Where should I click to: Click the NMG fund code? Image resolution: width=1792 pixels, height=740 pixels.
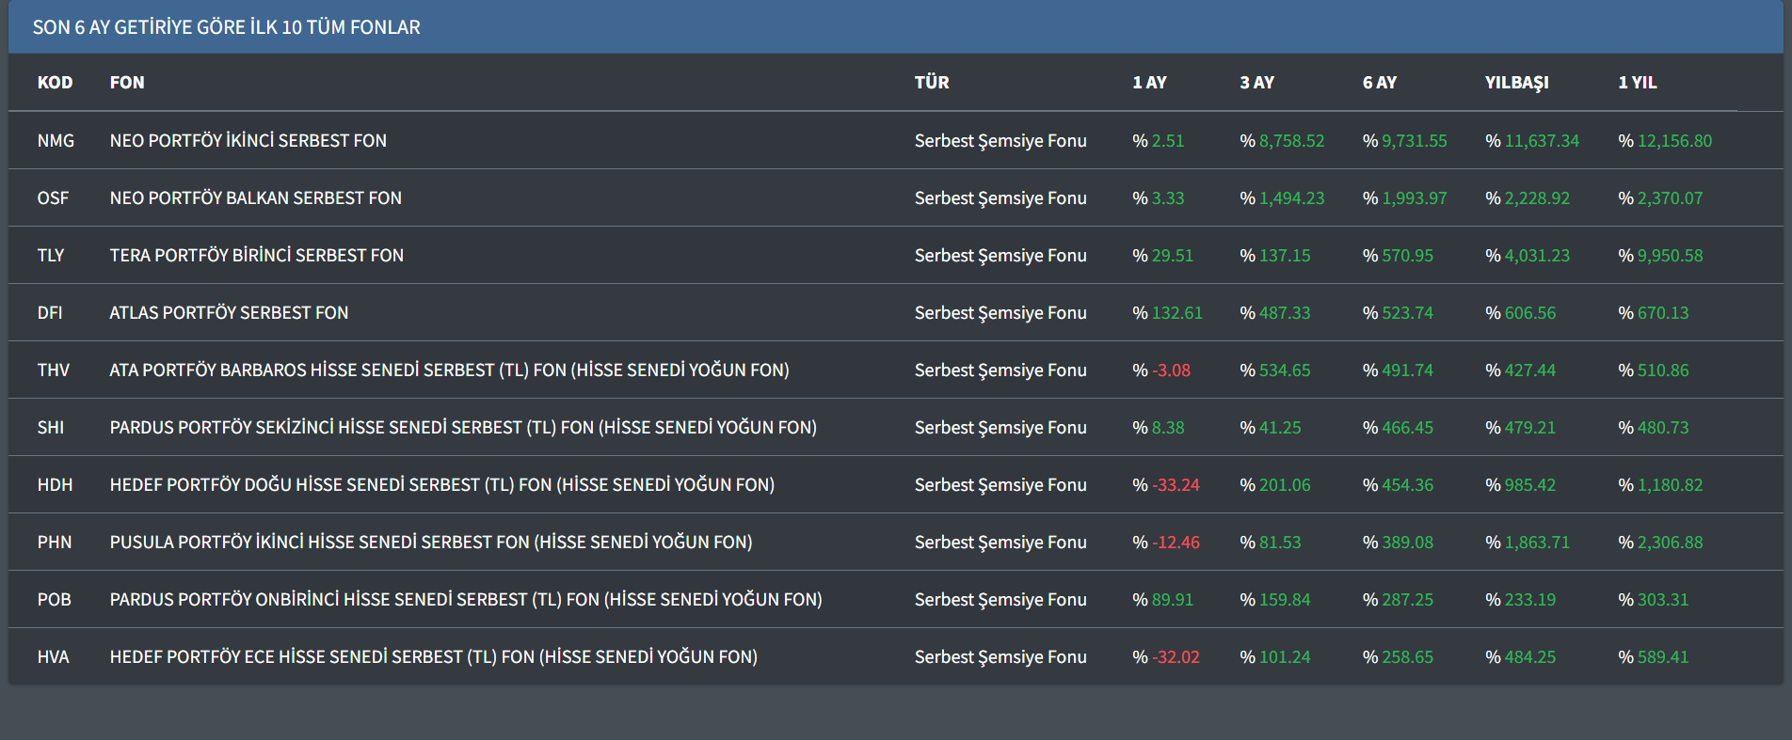click(56, 141)
